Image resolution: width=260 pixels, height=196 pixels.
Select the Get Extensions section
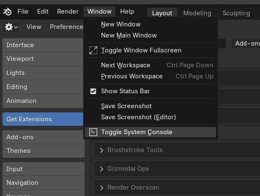coord(43,119)
